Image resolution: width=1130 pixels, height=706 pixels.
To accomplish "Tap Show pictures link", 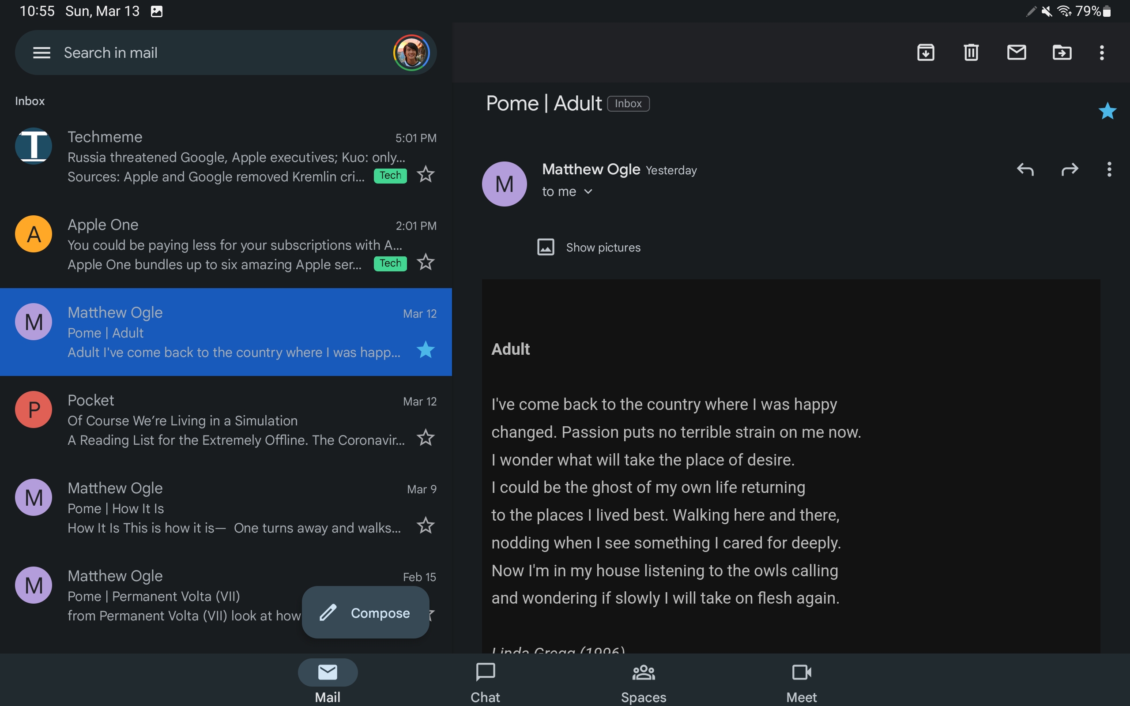I will 603,248.
